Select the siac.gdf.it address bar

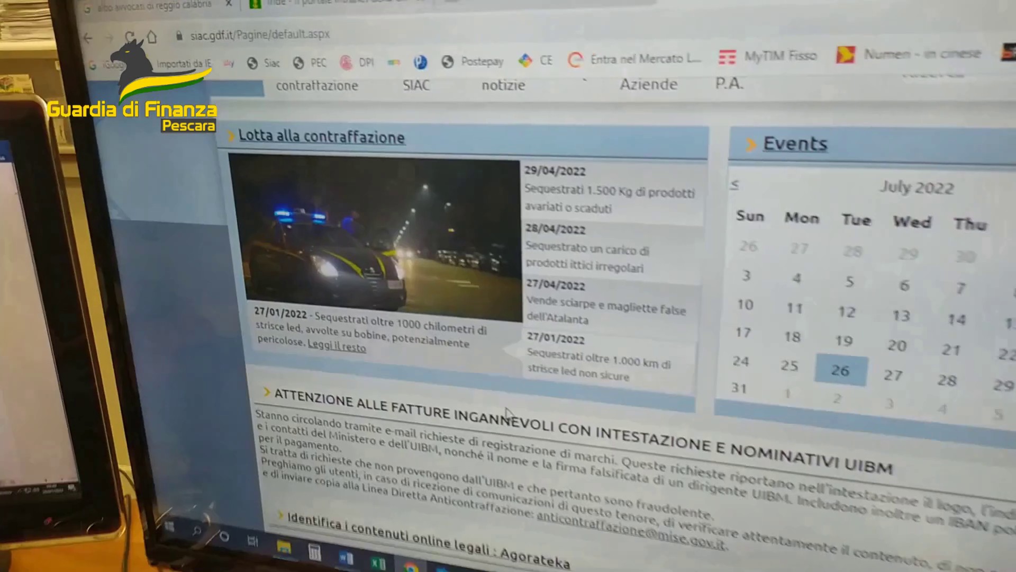260,35
